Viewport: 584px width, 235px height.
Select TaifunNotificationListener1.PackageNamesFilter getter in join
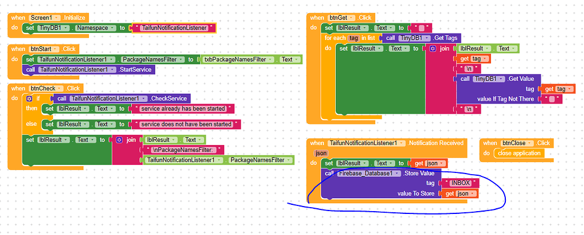point(218,160)
